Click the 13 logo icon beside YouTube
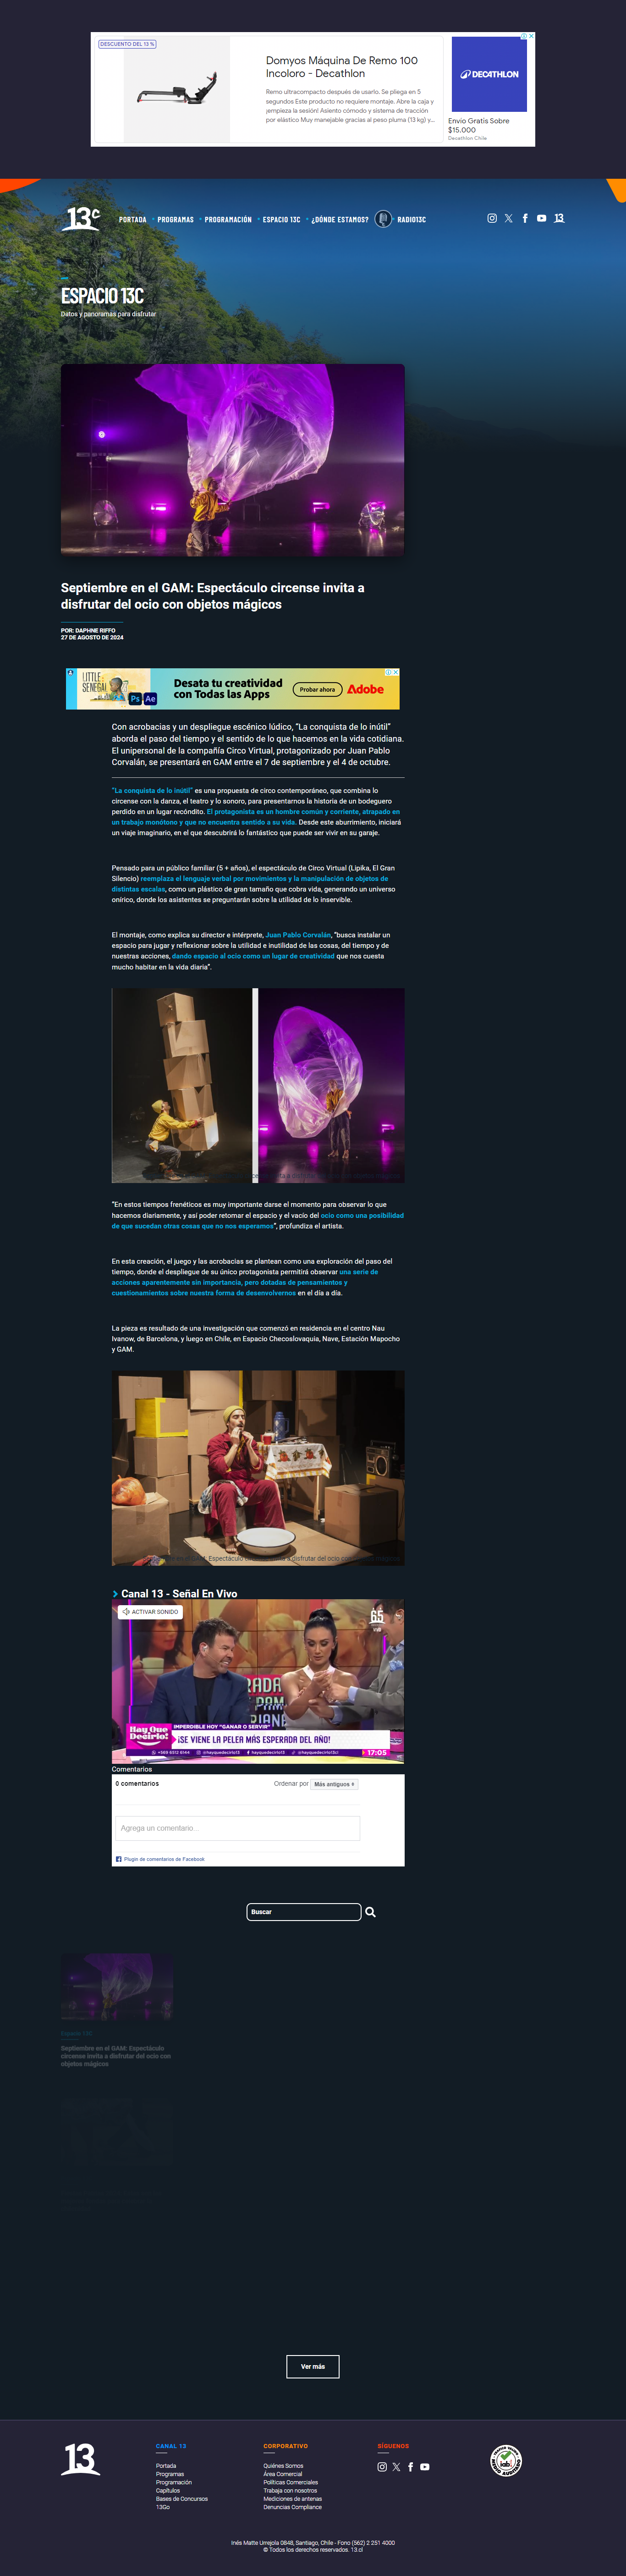Viewport: 626px width, 2576px height. 559,218
